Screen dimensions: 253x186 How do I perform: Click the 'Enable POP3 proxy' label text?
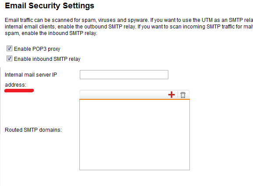pos(37,49)
